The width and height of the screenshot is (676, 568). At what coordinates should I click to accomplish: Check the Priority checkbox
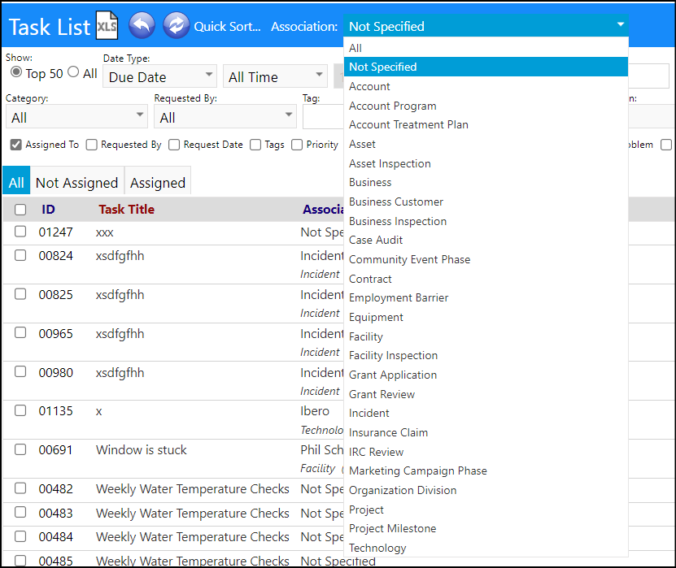[x=297, y=145]
